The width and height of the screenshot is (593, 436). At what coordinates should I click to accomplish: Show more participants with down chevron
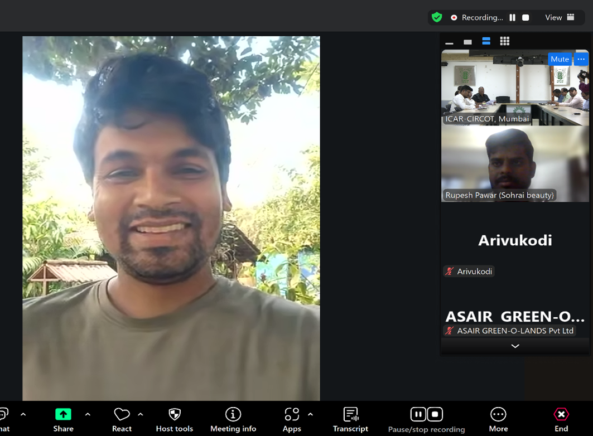[x=515, y=346]
